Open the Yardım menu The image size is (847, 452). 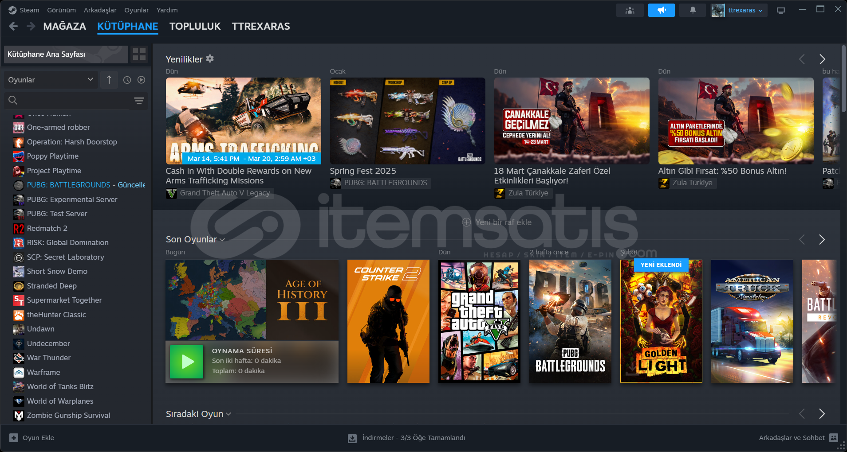(x=167, y=10)
